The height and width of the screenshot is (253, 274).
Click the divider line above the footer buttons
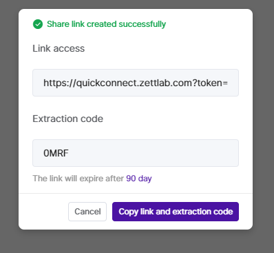pyautogui.click(x=136, y=193)
